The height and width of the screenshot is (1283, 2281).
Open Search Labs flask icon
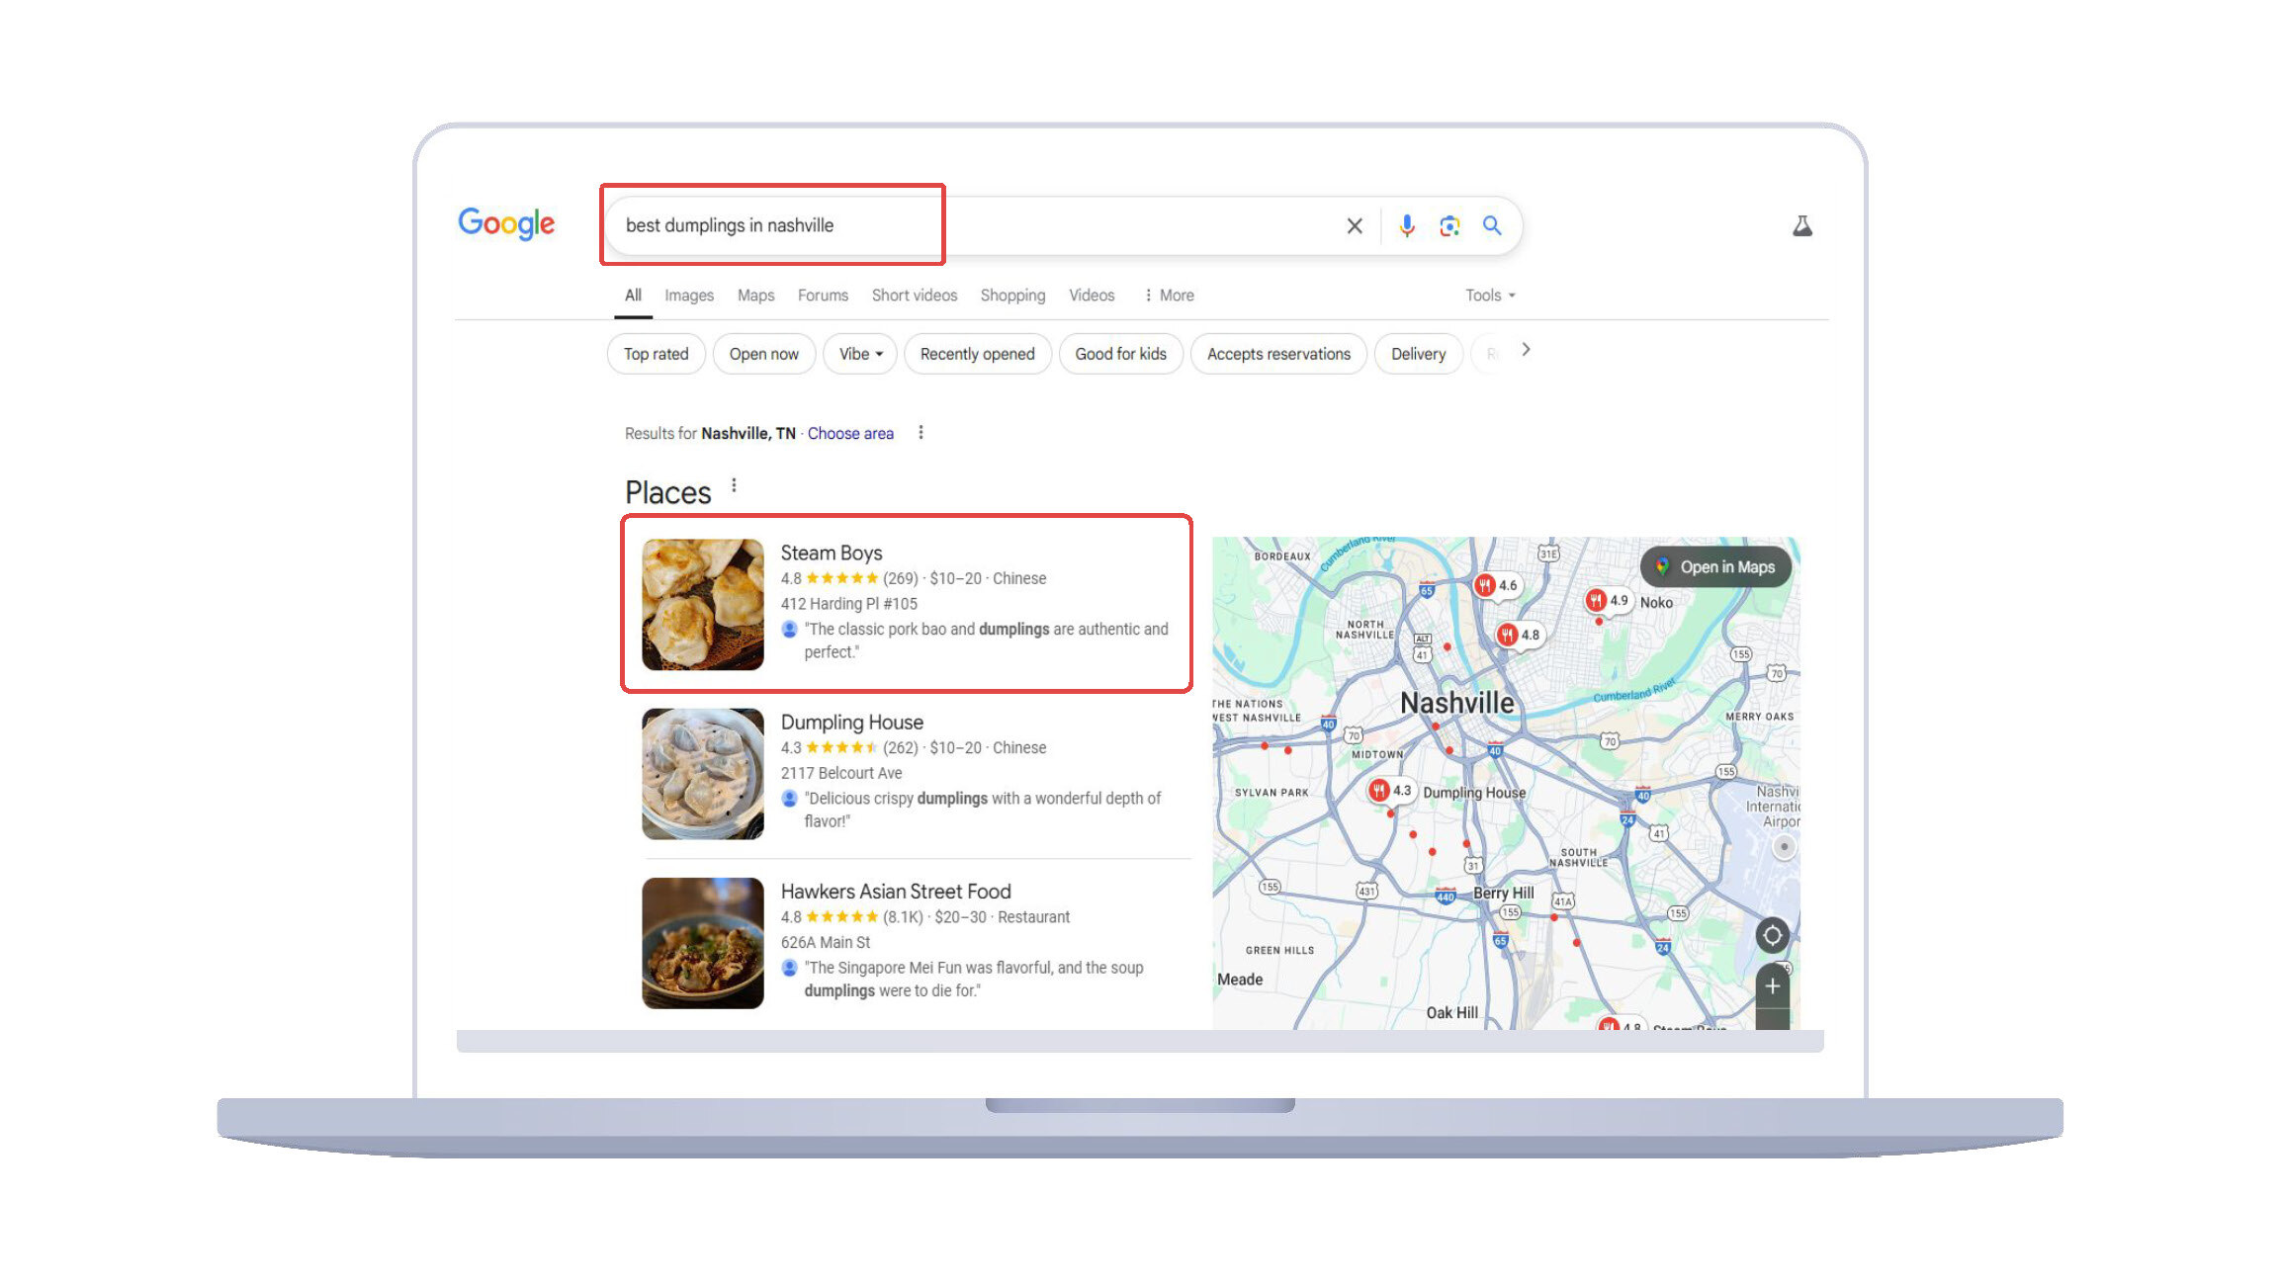tap(1802, 226)
